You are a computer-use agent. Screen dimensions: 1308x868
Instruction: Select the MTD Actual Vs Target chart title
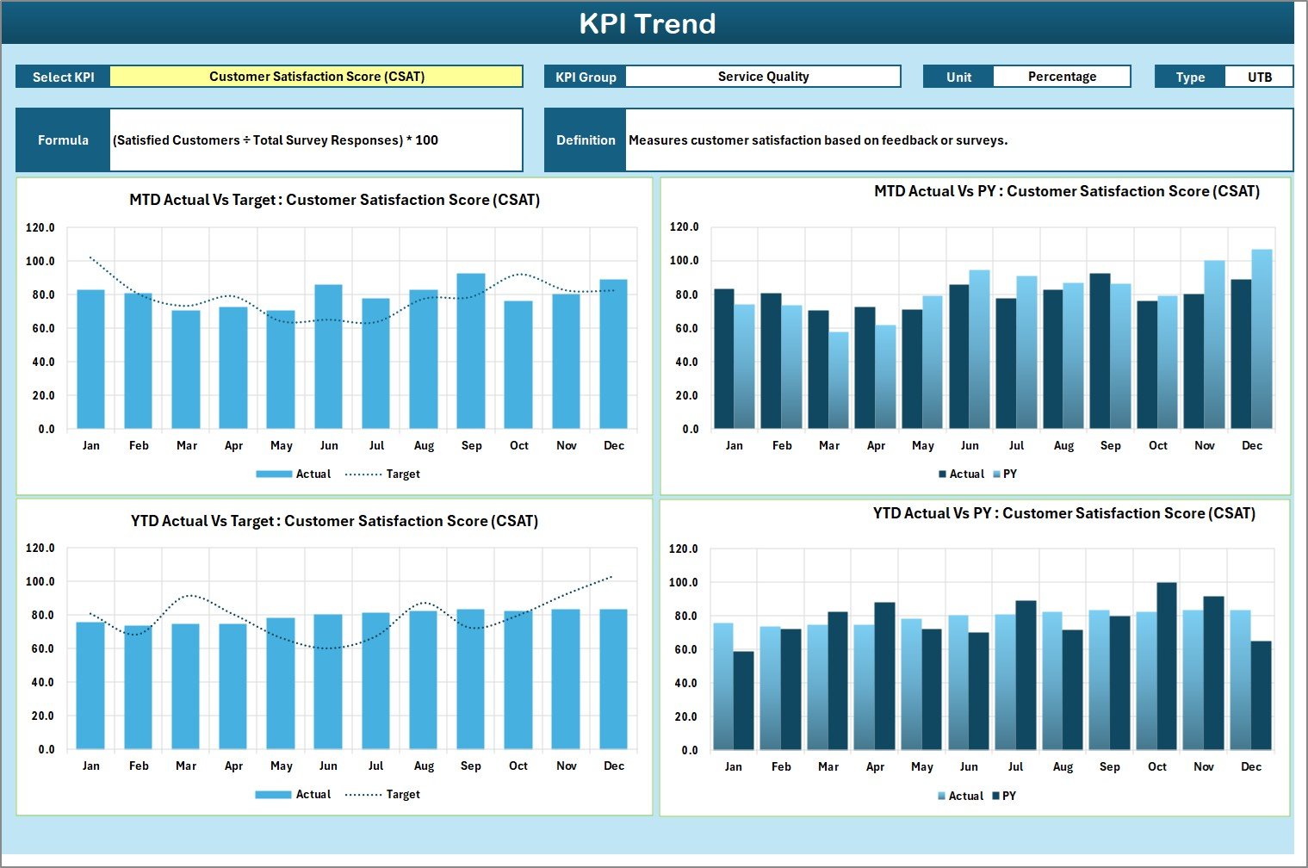click(x=334, y=200)
